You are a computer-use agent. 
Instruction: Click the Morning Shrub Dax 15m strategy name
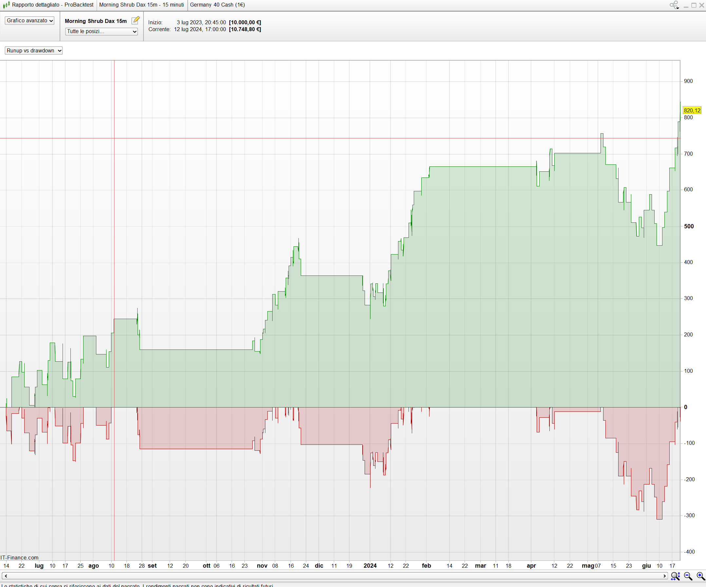[95, 21]
